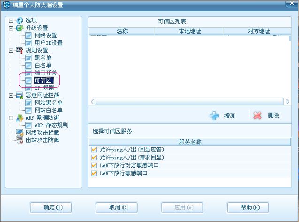Click the 服务名称 column header
The width and height of the screenshot is (299, 222).
pyautogui.click(x=190, y=142)
